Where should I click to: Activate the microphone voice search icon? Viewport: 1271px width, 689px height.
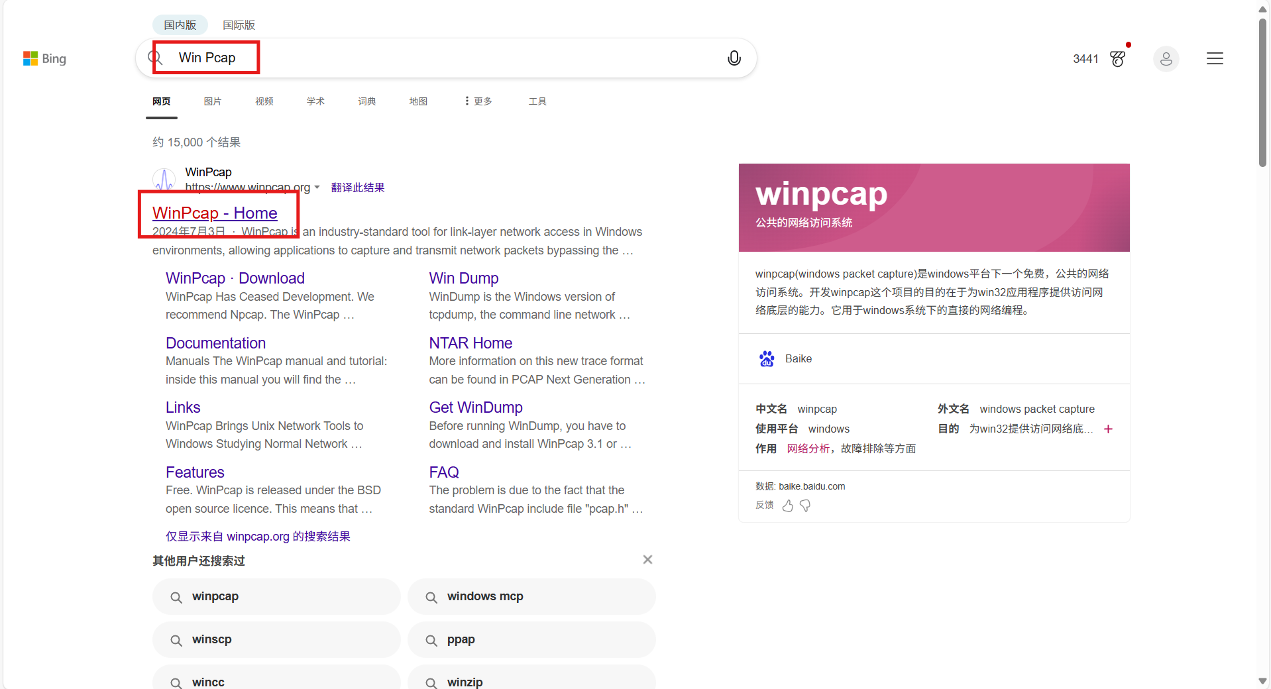[x=734, y=58]
